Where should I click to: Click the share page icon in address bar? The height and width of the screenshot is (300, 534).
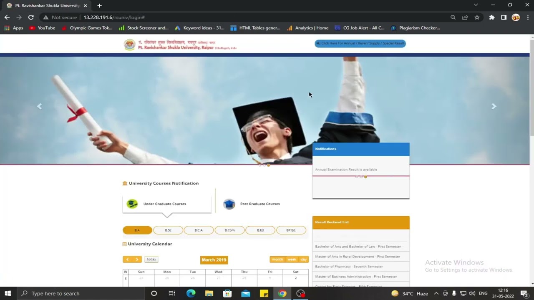(465, 17)
